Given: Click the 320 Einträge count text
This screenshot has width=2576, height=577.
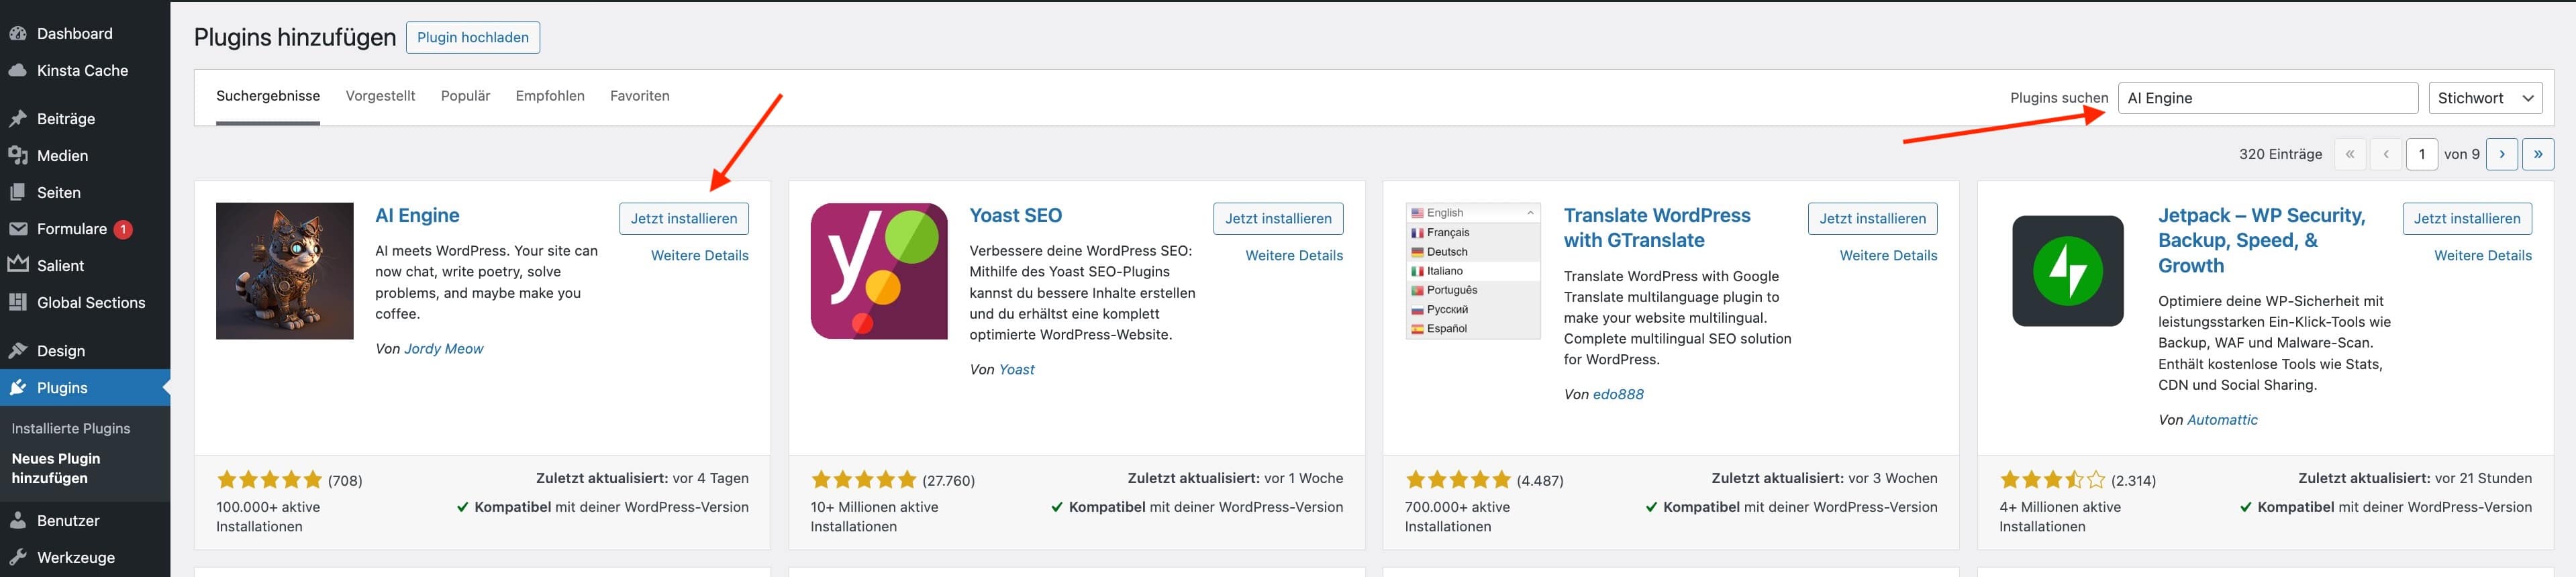Looking at the screenshot, I should click(x=2280, y=154).
